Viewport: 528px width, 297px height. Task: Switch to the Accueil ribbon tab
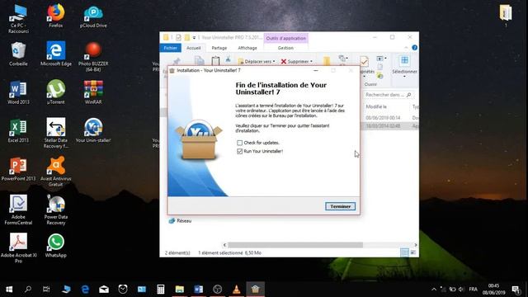[194, 48]
